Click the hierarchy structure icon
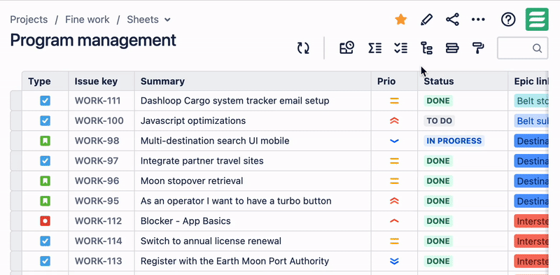The width and height of the screenshot is (560, 275). tap(426, 48)
